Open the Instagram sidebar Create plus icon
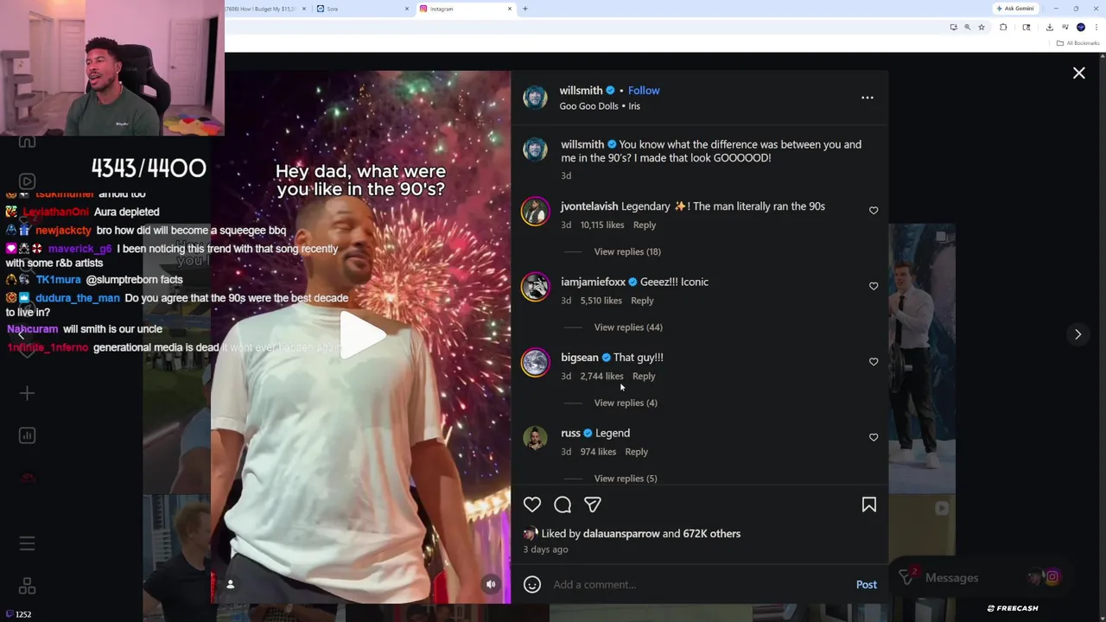1106x622 pixels. tap(27, 394)
